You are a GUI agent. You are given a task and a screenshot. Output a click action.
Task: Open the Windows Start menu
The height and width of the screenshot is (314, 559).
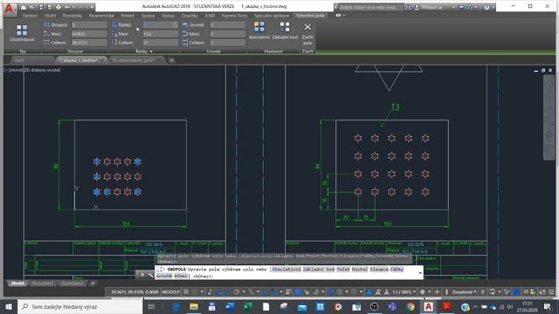pos(9,306)
